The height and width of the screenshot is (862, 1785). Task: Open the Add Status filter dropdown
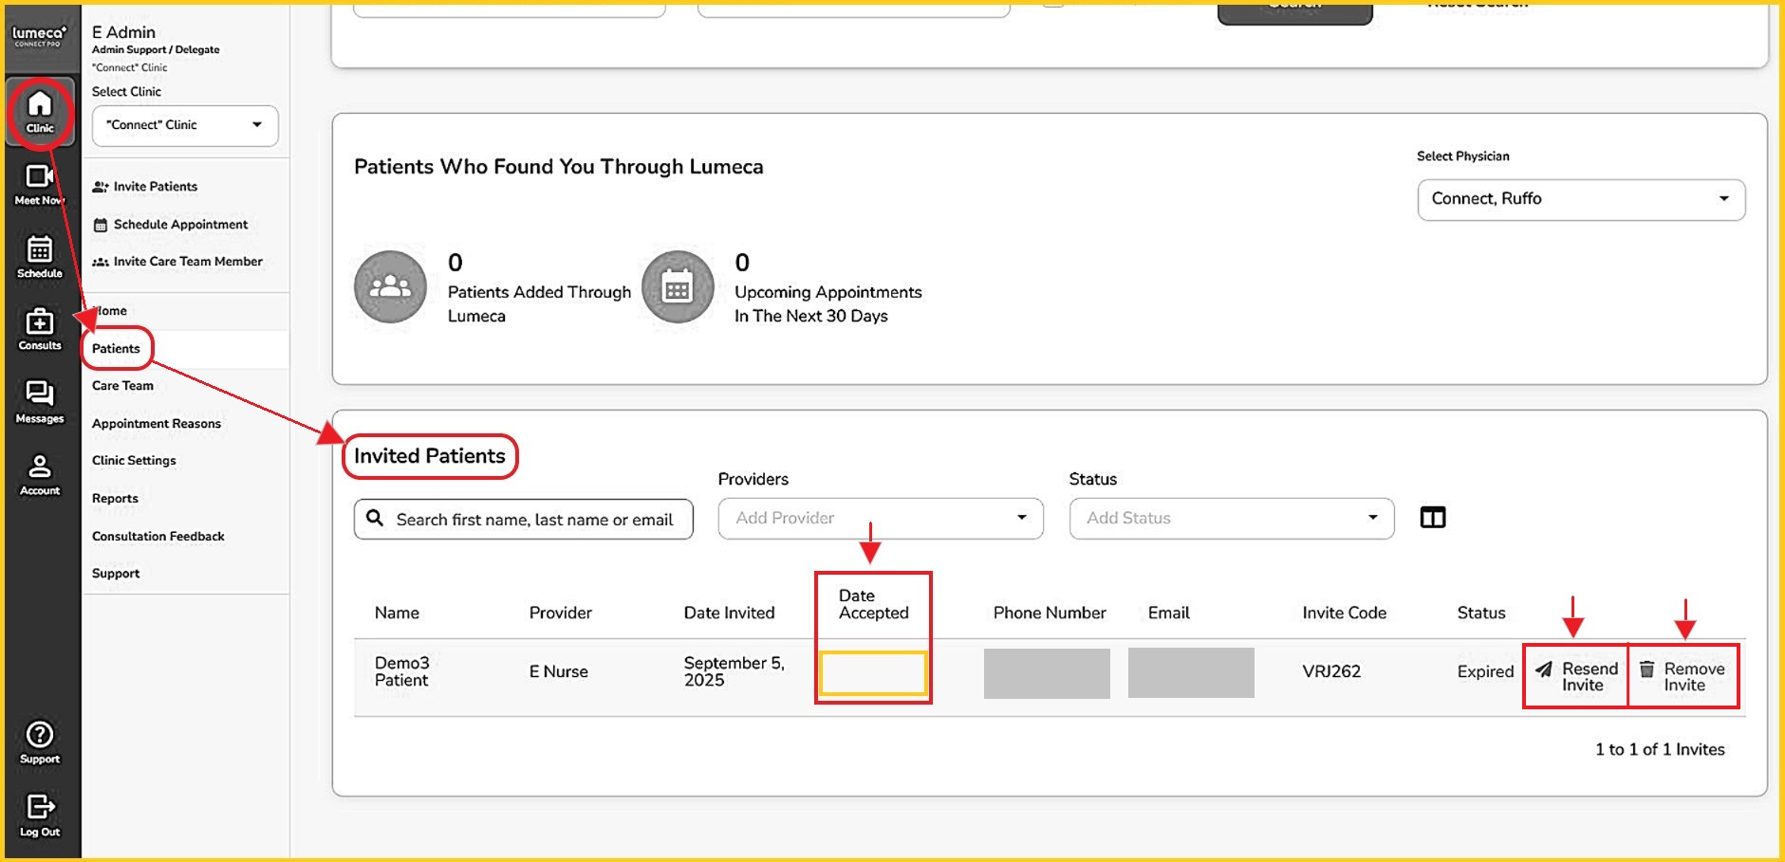pyautogui.click(x=1231, y=519)
